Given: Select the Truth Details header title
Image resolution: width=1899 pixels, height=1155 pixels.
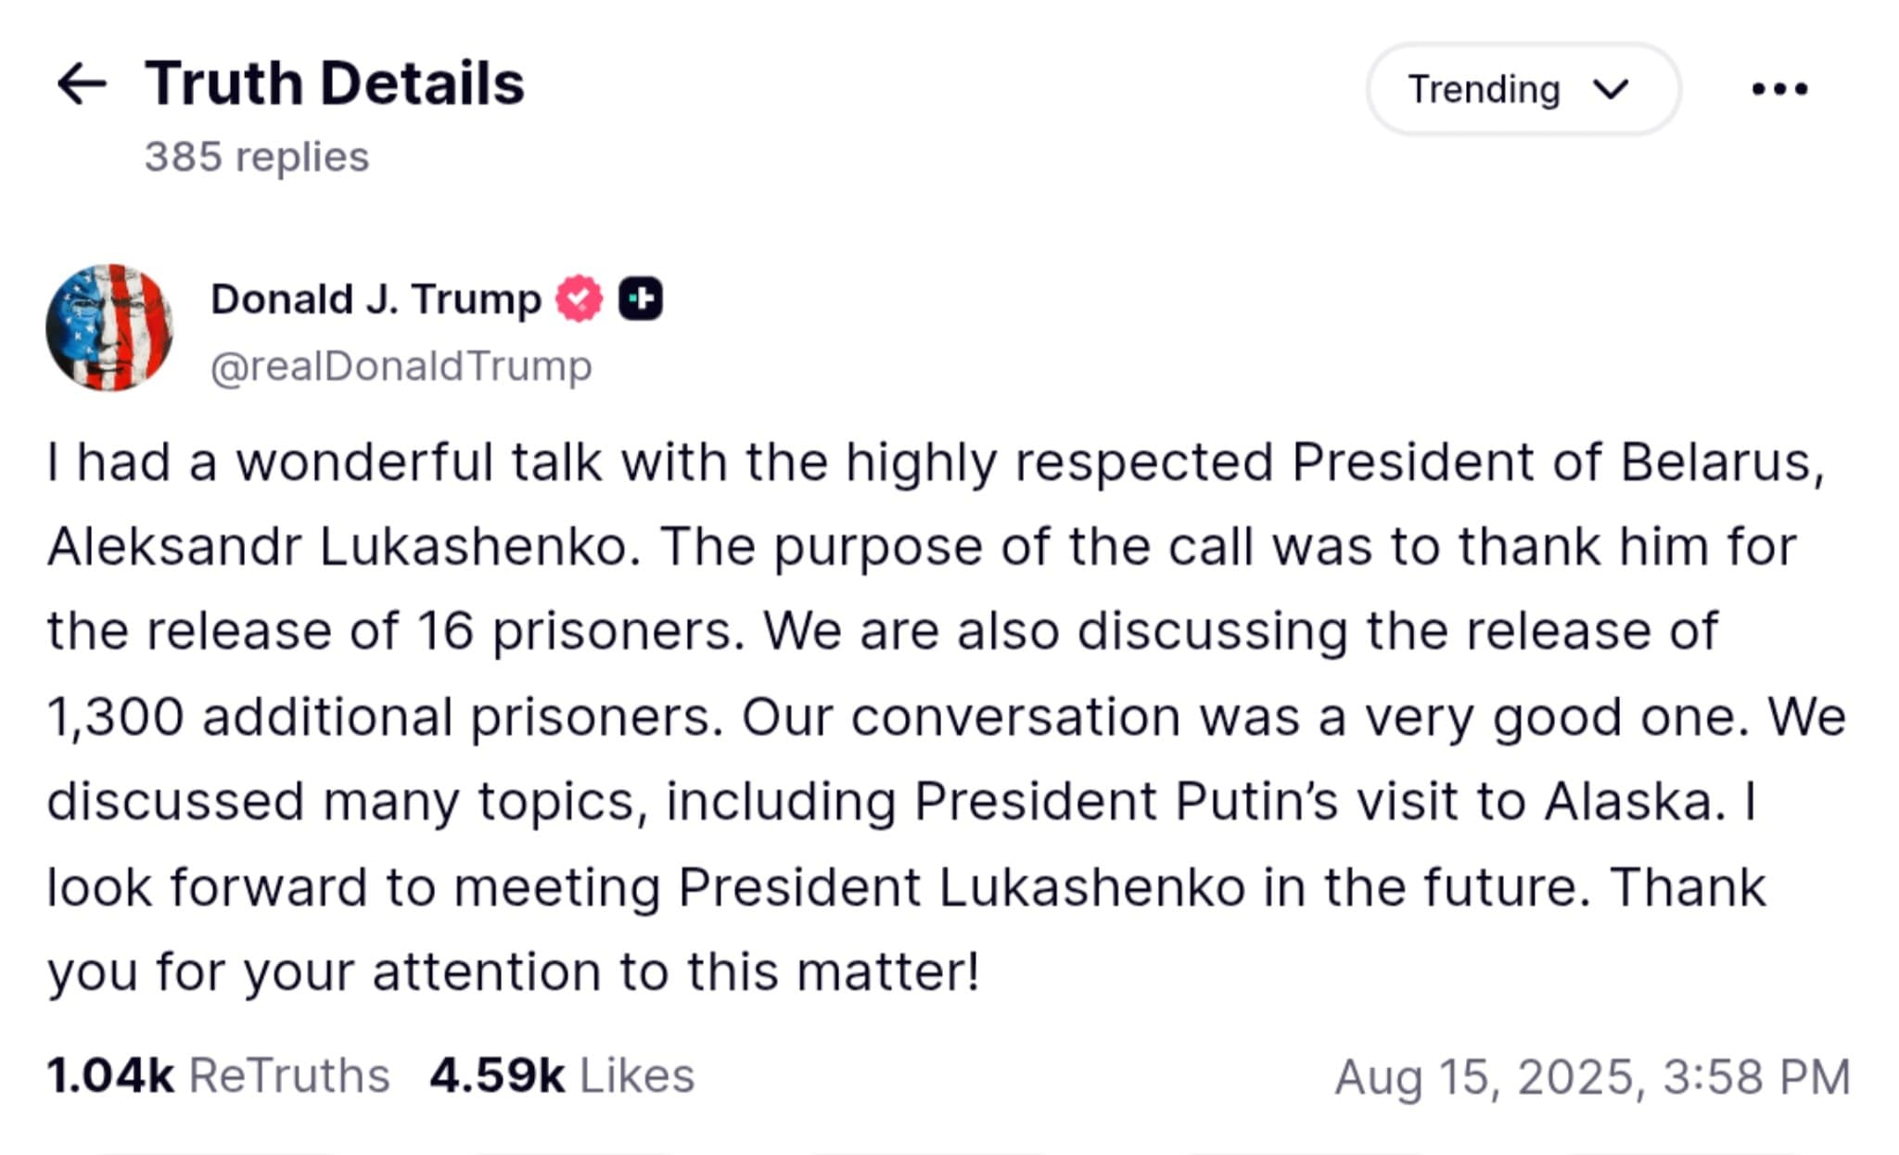Looking at the screenshot, I should [336, 84].
